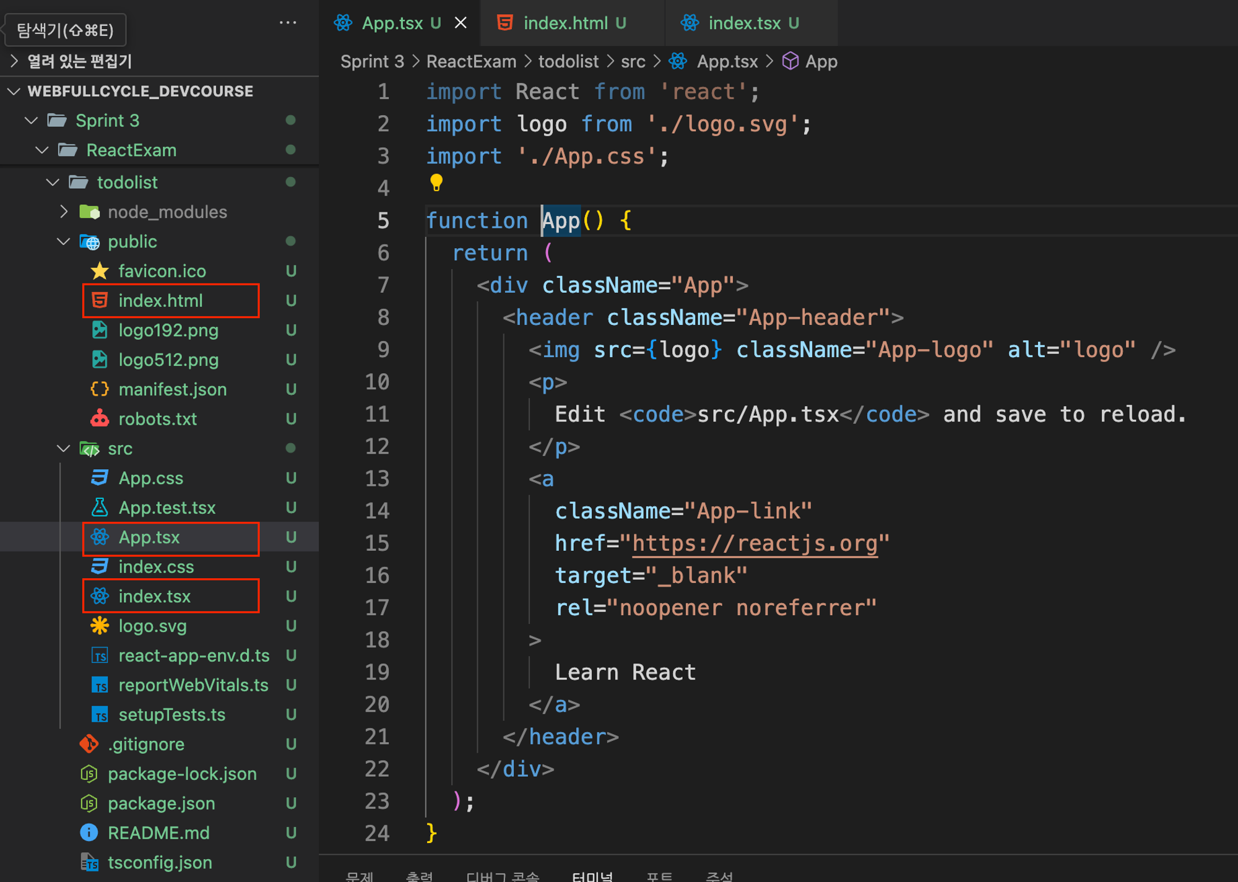Open package.json in the file tree
The width and height of the screenshot is (1238, 882).
pos(161,803)
